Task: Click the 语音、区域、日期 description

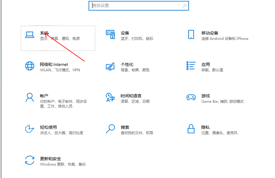Action: tap(135, 101)
